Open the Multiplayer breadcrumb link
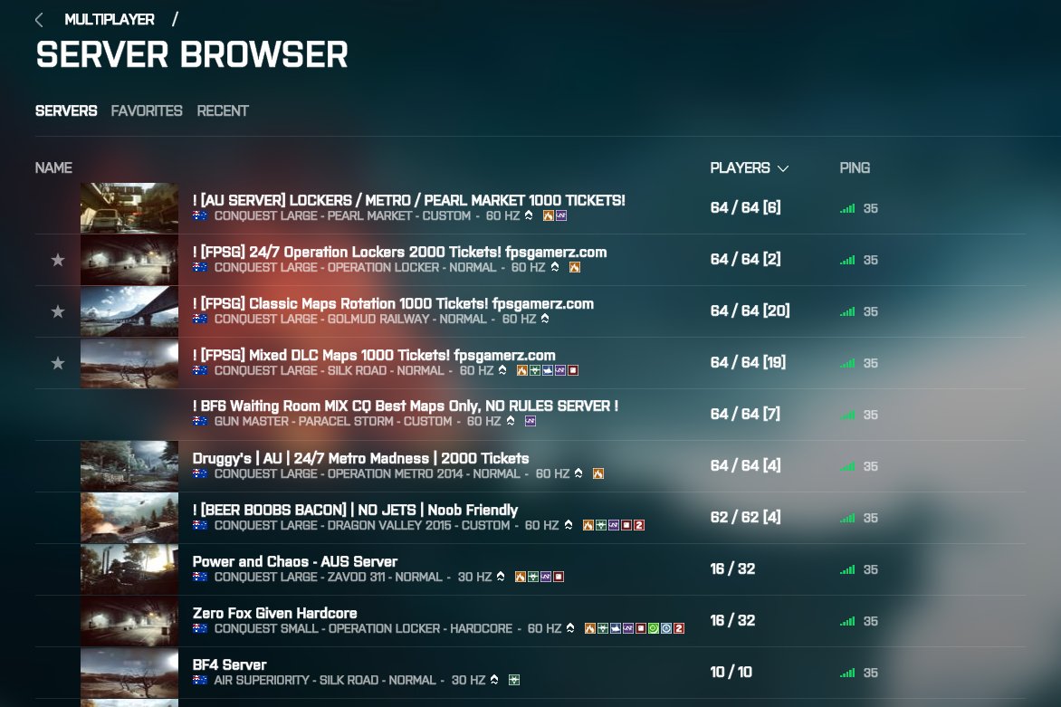This screenshot has height=707, width=1061. 110,20
